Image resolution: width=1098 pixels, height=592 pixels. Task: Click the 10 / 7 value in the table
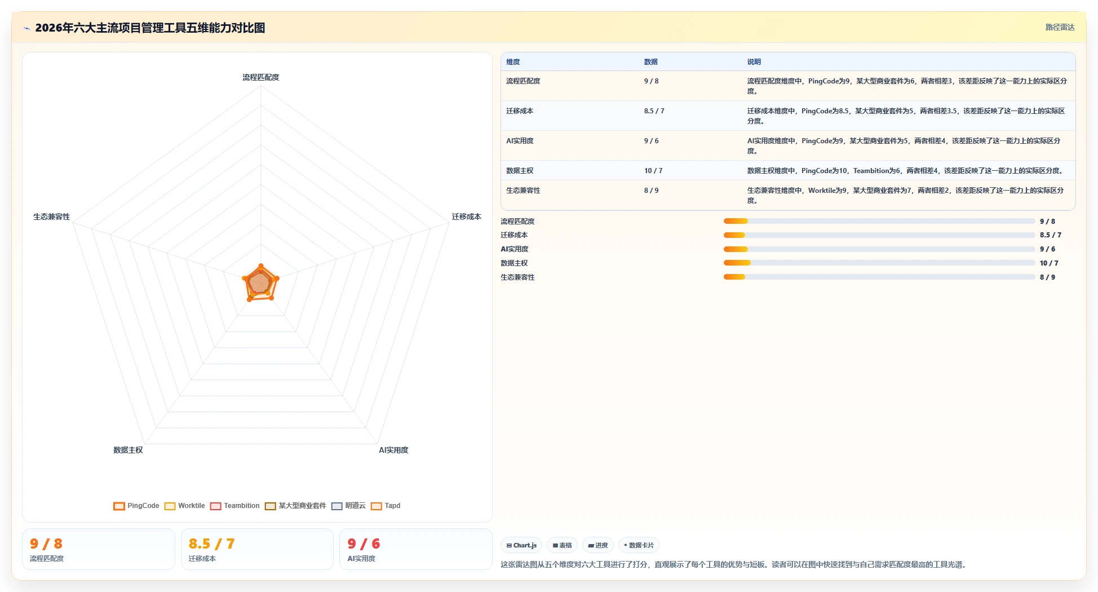pos(653,171)
